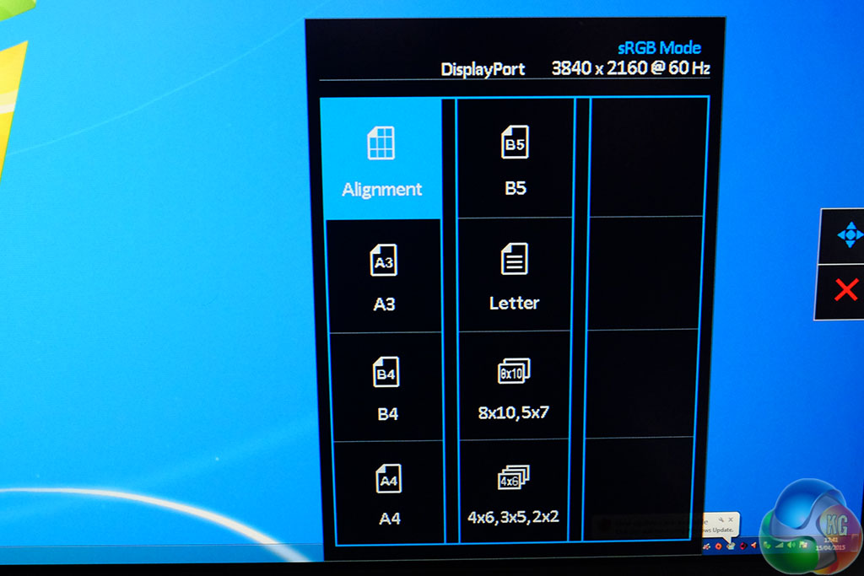
Task: Click the 3840 x 2160 @ 60 Hz text
Action: 630,67
